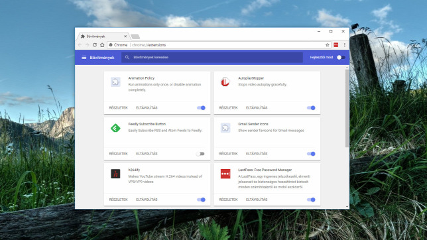Click the Feedly green icon

click(x=115, y=128)
